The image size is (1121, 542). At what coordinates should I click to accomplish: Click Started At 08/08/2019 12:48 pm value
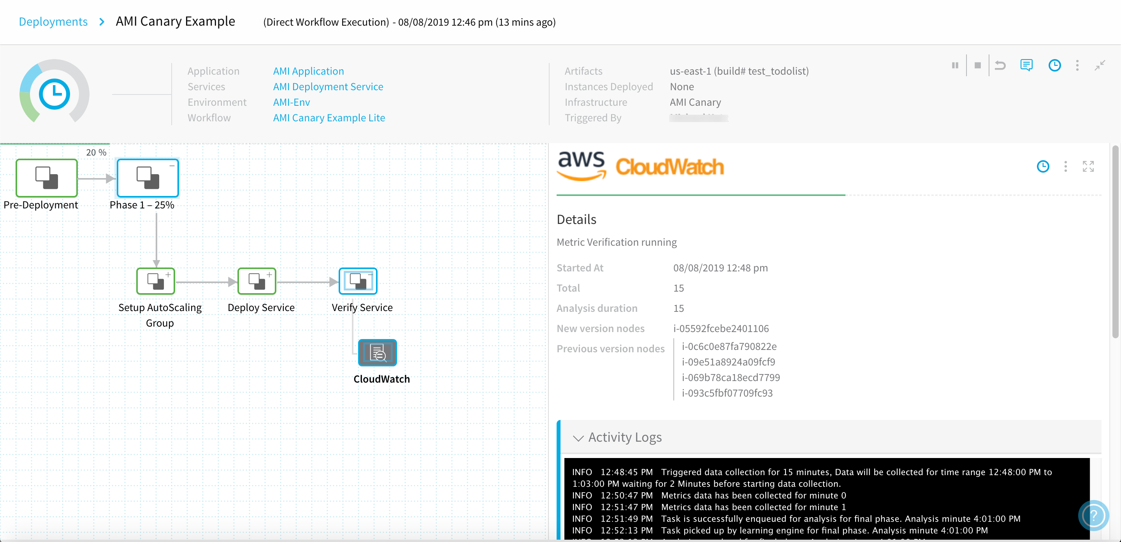(x=720, y=268)
